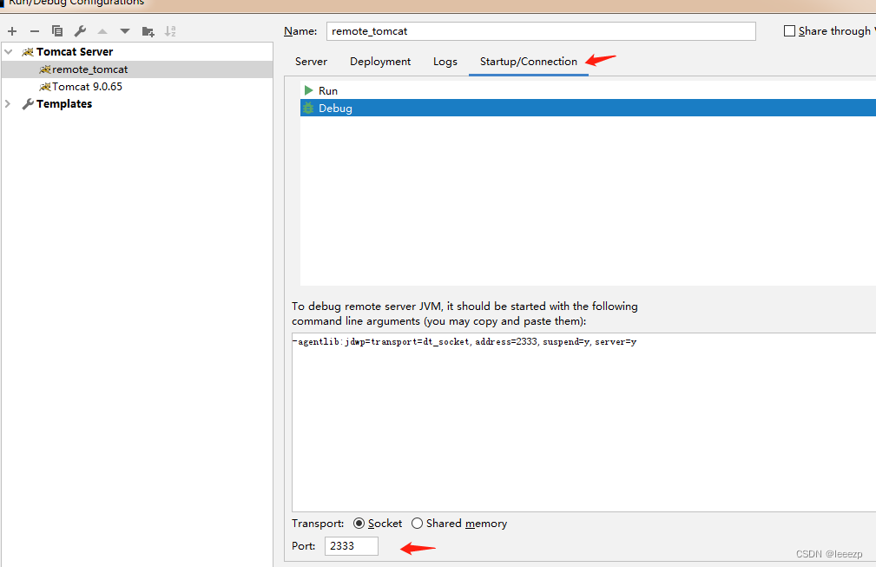
Task: Select the Run list entry
Action: (x=589, y=90)
